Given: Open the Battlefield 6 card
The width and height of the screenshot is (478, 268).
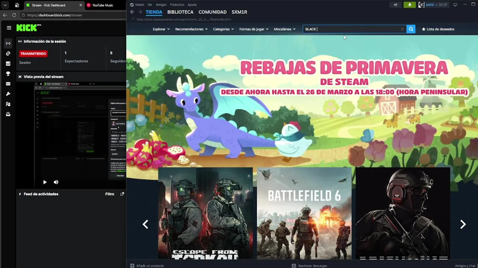Looking at the screenshot, I should pyautogui.click(x=304, y=213).
